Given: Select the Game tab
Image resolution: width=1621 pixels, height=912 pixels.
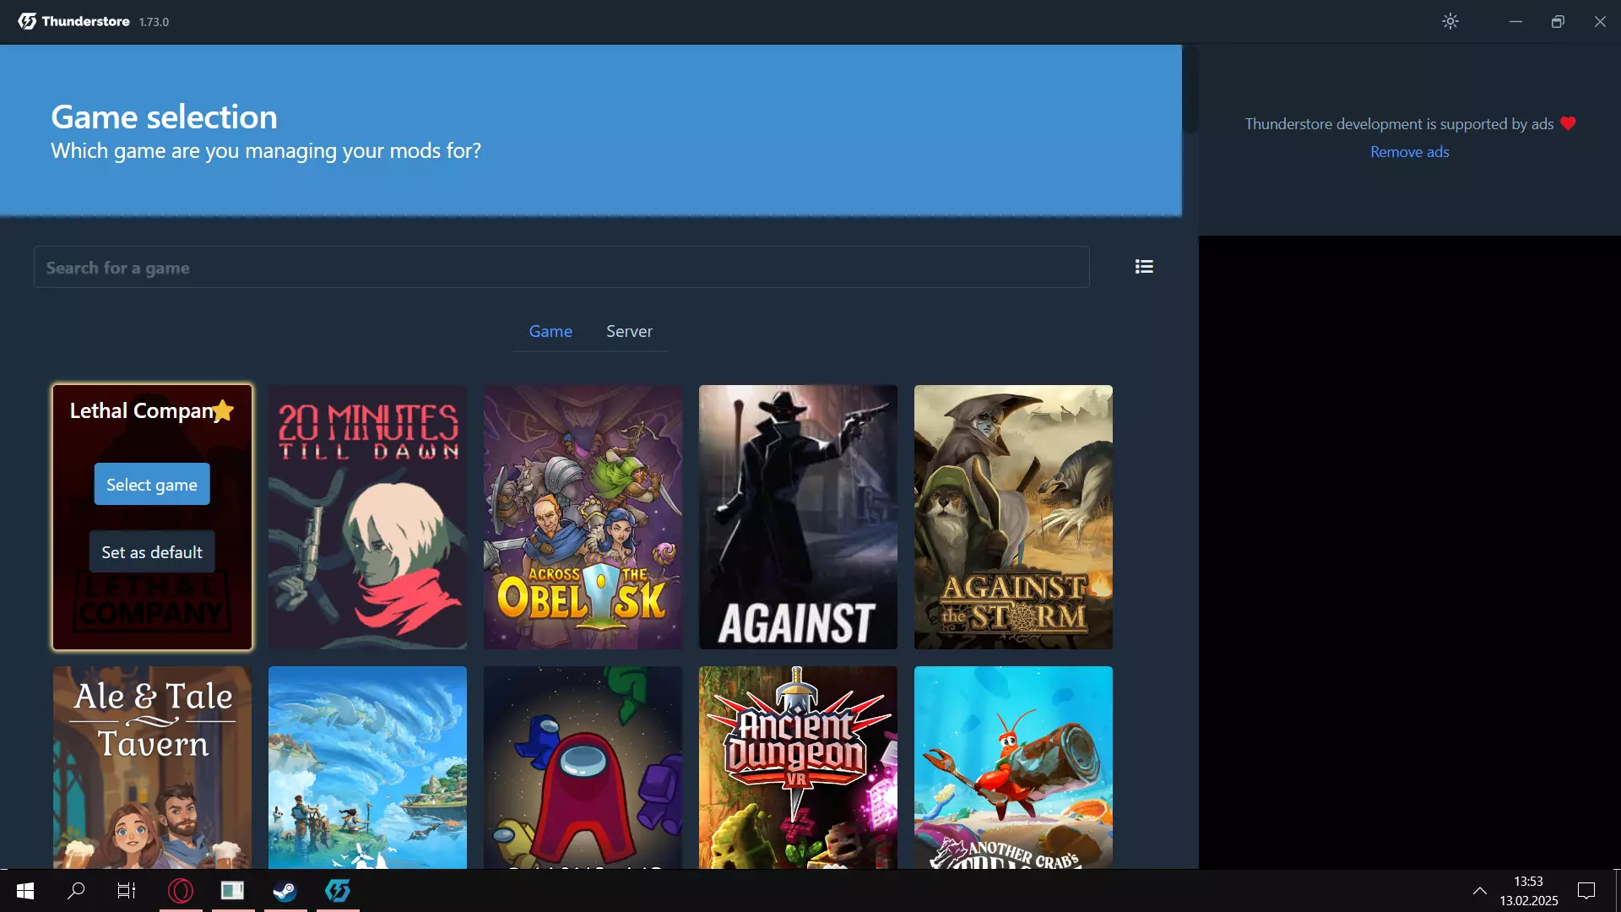Looking at the screenshot, I should 550,331.
